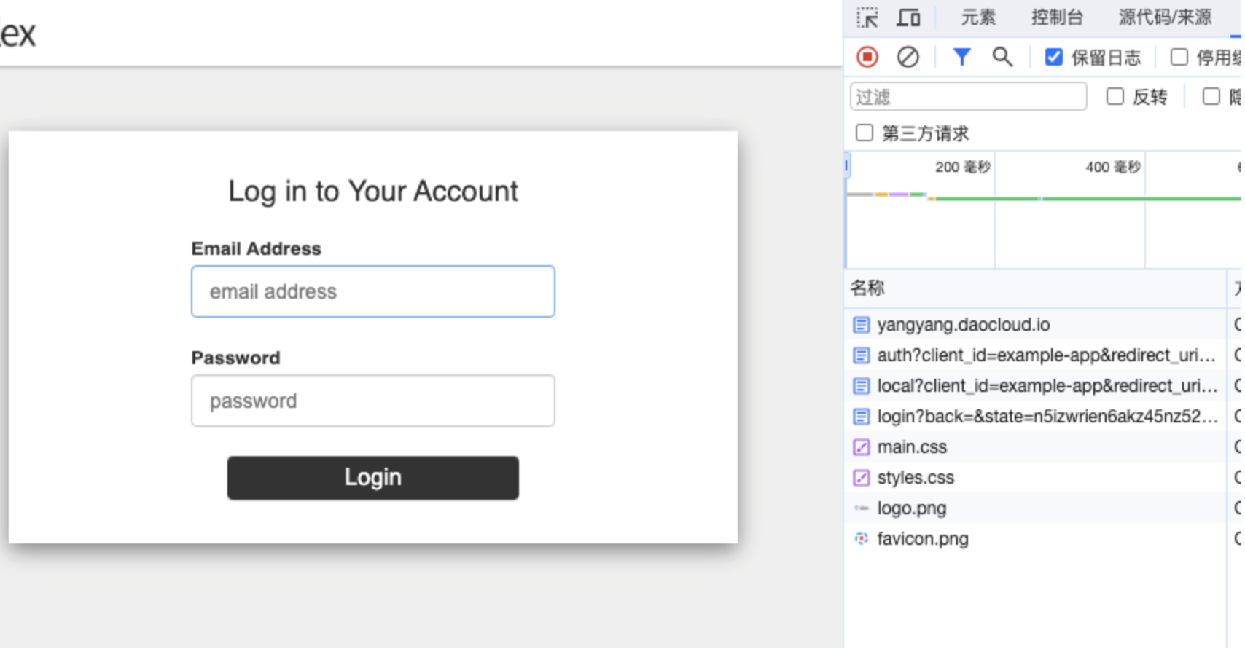The image size is (1245, 657).
Task: Select the main.css request
Action: coord(912,447)
